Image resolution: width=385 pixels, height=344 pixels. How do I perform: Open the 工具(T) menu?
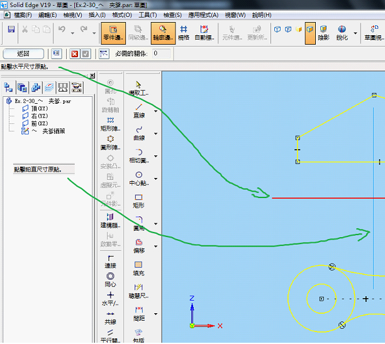pos(148,15)
